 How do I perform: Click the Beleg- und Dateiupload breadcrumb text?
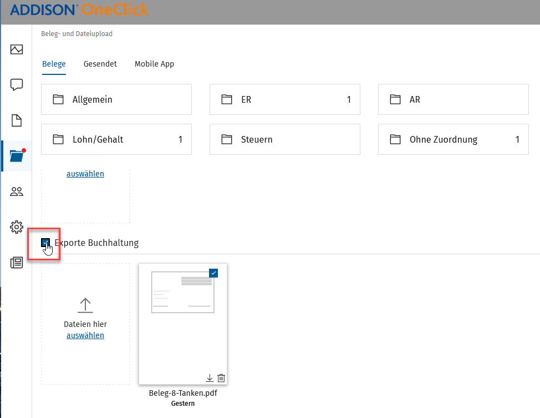point(77,34)
